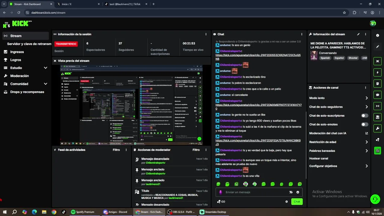This screenshot has width=384, height=216.
Task: Open Configurar objetivos arrow
Action: (x=367, y=166)
